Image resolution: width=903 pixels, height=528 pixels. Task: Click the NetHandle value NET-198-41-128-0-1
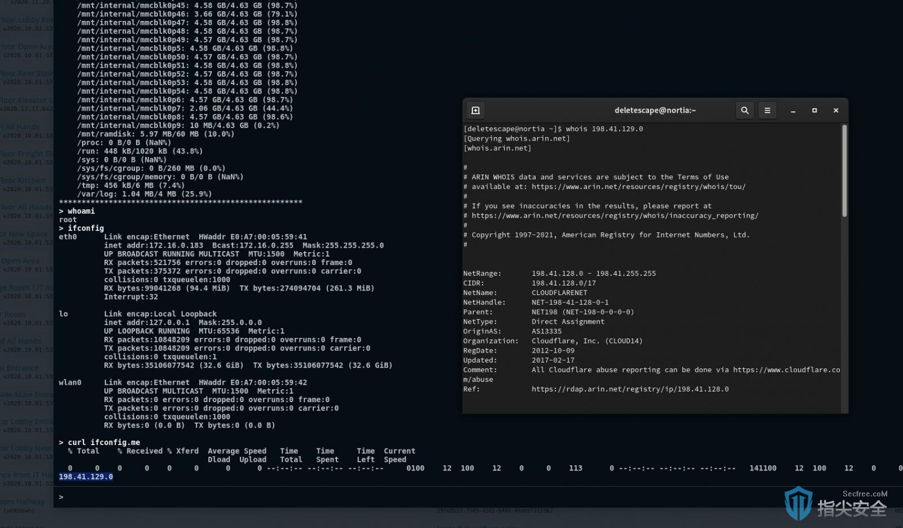[570, 302]
